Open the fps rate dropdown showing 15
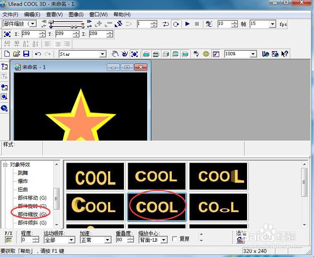Image resolution: width=314 pixels, height=257 pixels. coord(272,24)
